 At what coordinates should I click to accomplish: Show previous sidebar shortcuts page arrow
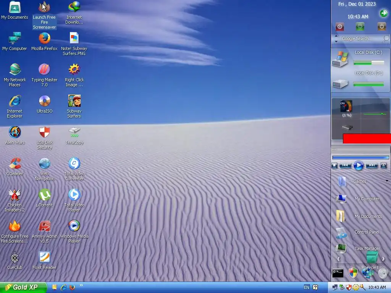click(338, 259)
